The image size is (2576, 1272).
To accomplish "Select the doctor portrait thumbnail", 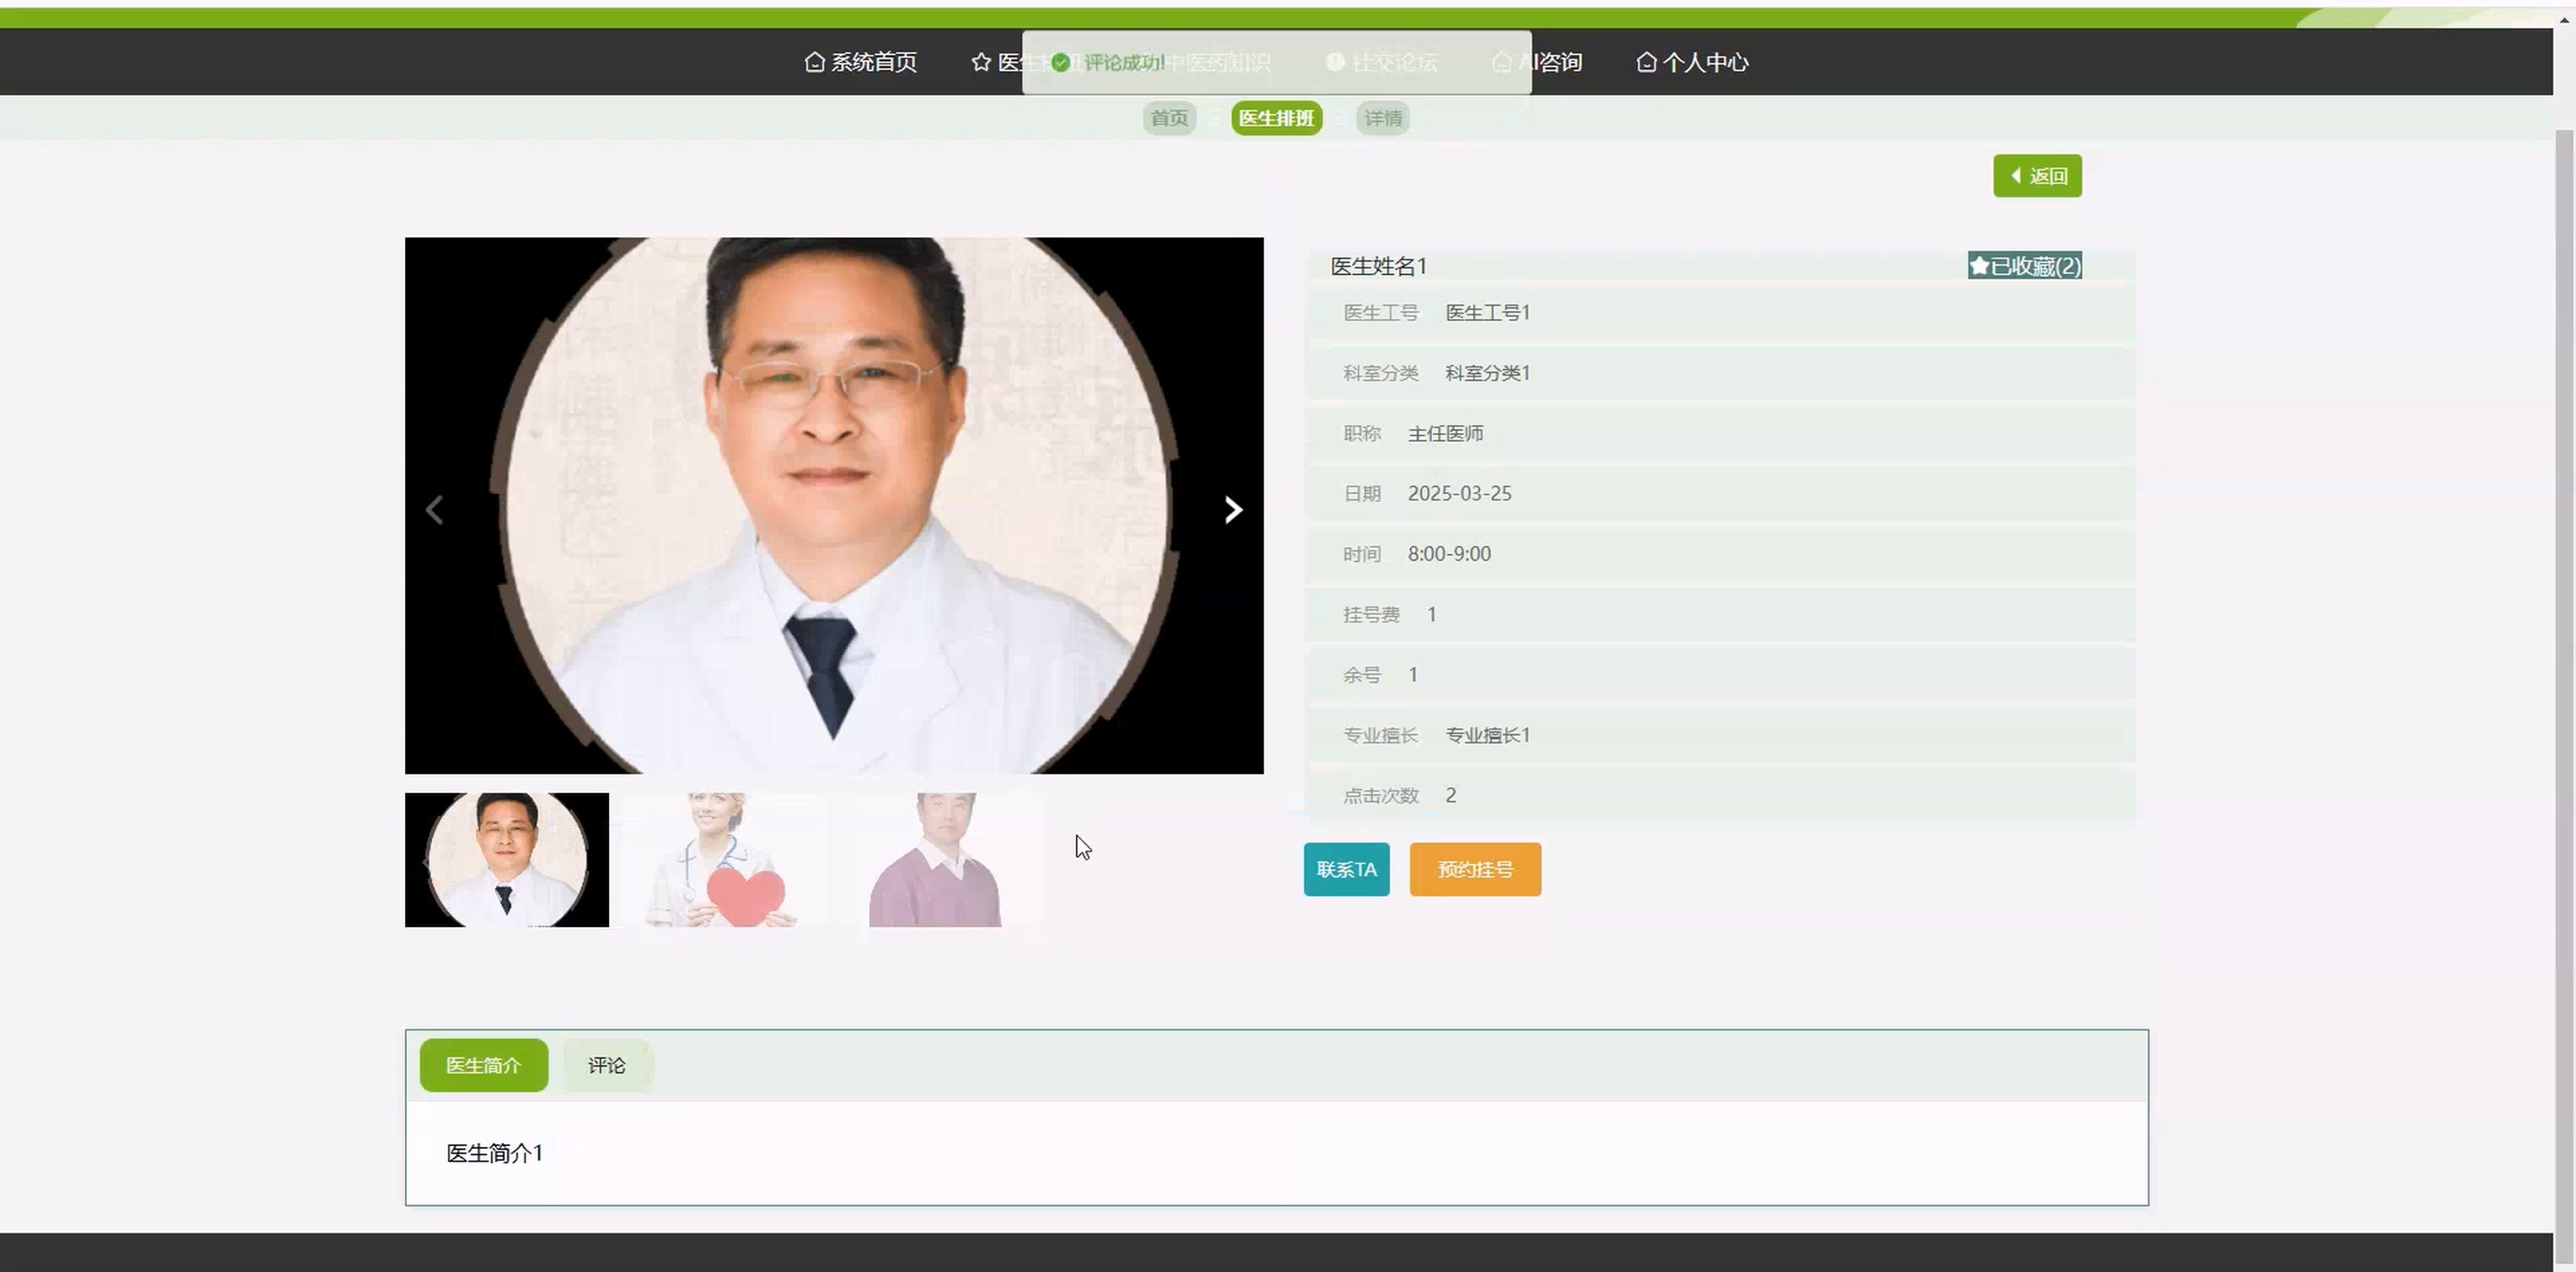I will pos(507,860).
